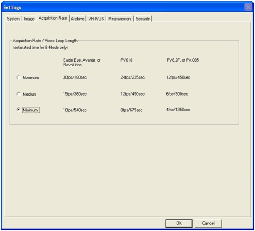255x231 pixels.
Task: Confirm settings with the OK button
Action: point(179,223)
